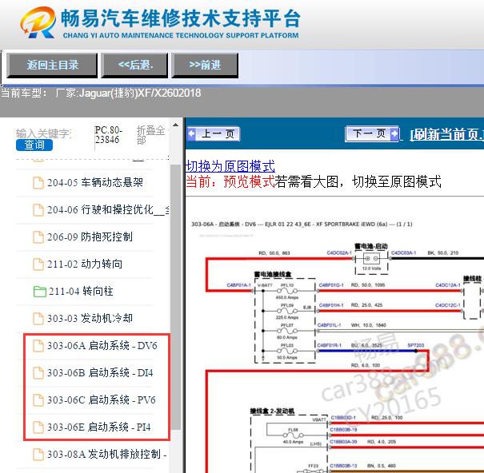Screen dimensions: 484x473
Task: Open 204-06 行驶和操控优化 tree item
Action: (108, 210)
